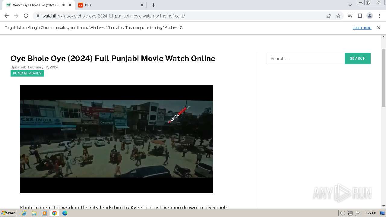Reload the current page
386x217 pixels.
tap(26, 16)
